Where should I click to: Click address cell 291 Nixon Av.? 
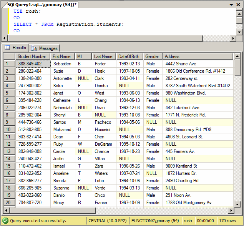coord(198,195)
